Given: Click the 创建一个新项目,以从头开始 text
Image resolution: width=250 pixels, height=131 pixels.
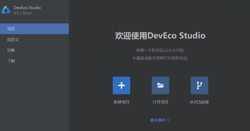Looking at the screenshot, I should [x=160, y=50].
